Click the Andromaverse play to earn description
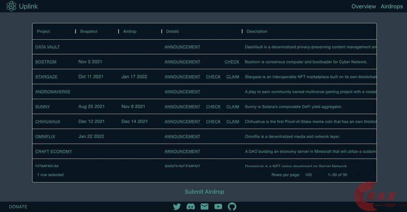Viewport: 407px width, 212px height. click(x=310, y=92)
